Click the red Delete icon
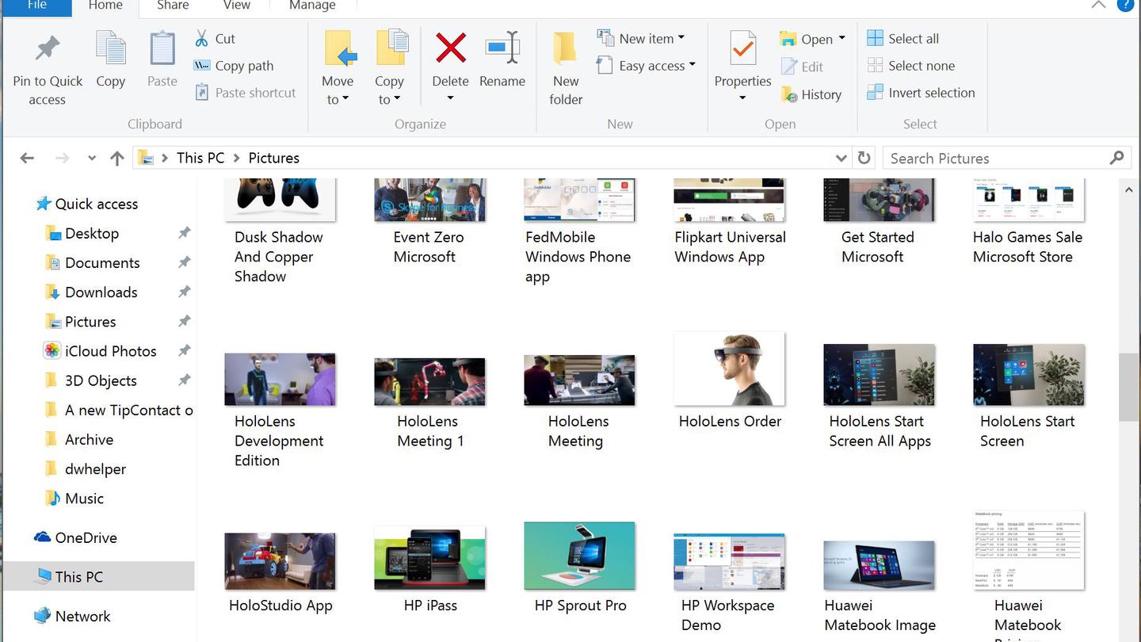 pos(450,49)
